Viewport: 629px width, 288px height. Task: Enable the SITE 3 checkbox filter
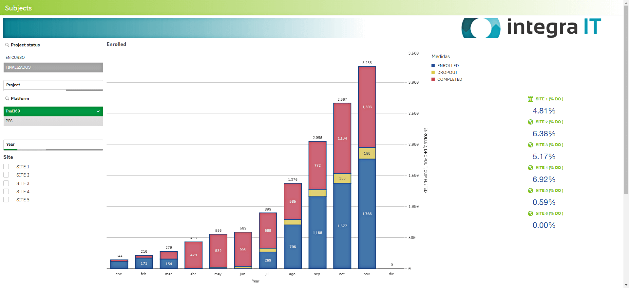click(6, 183)
